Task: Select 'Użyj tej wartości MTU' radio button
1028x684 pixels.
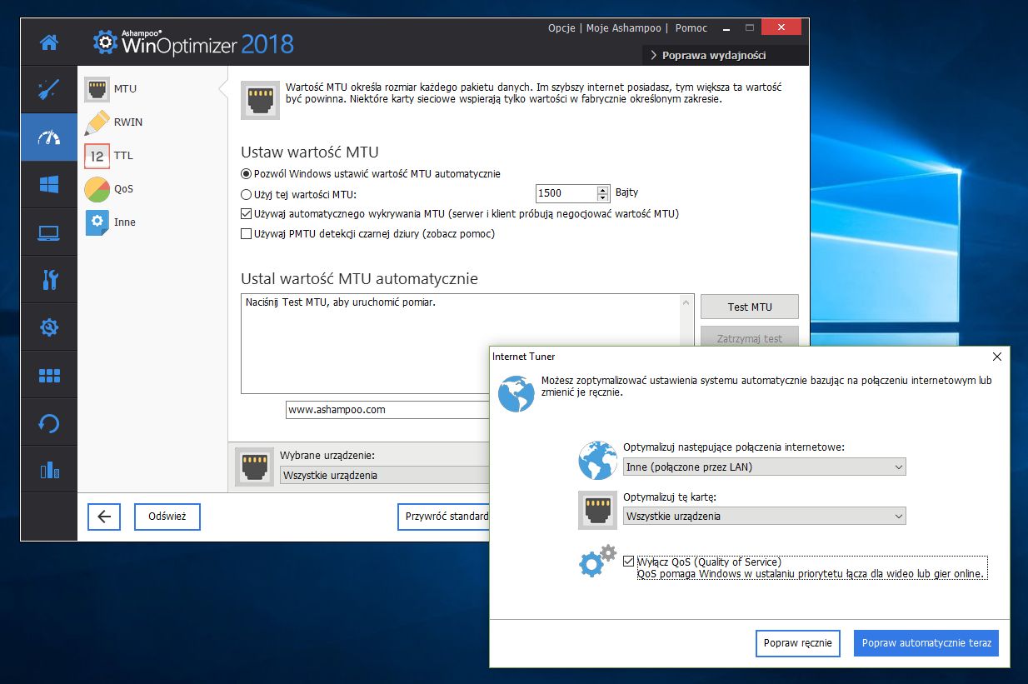Action: (246, 194)
